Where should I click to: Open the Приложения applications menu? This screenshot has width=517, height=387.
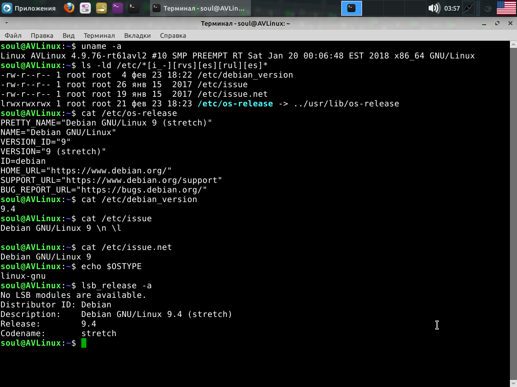29,8
